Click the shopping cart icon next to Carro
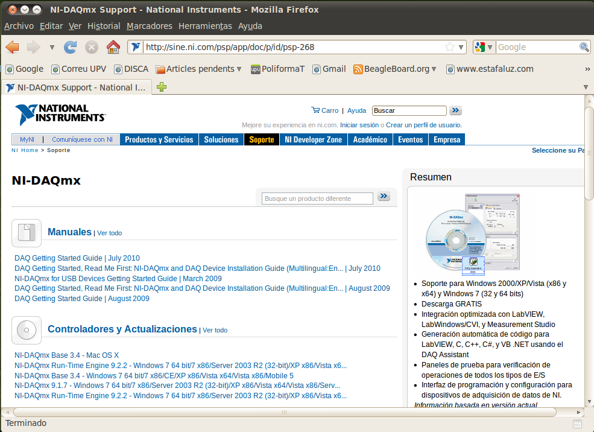Viewport: 594px width, 432px height. 315,110
